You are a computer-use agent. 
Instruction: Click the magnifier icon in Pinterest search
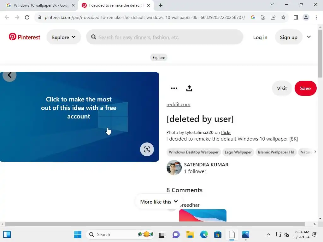pos(93,37)
